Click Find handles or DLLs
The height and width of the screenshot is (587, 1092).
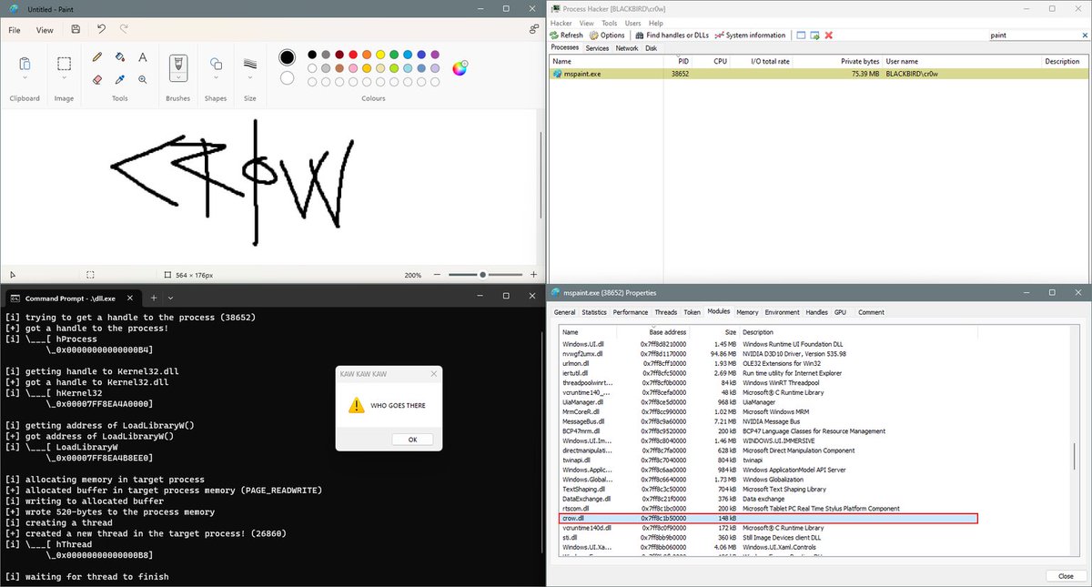(x=672, y=35)
